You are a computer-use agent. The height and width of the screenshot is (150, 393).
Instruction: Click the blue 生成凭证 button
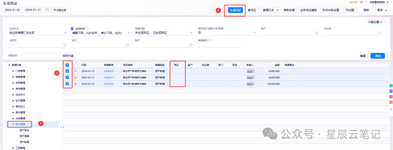tap(235, 10)
